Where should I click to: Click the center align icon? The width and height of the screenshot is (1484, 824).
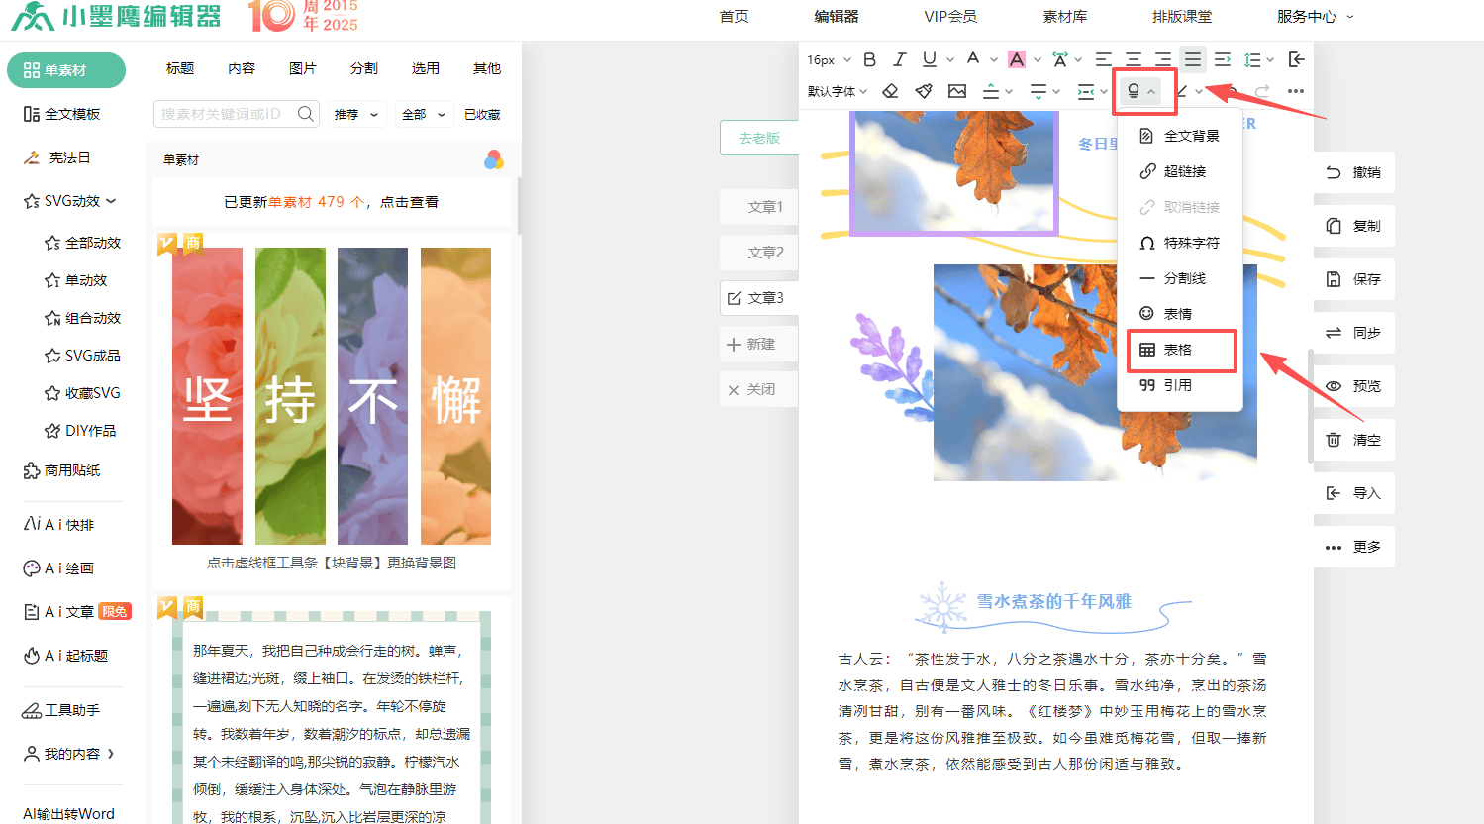tap(1133, 60)
